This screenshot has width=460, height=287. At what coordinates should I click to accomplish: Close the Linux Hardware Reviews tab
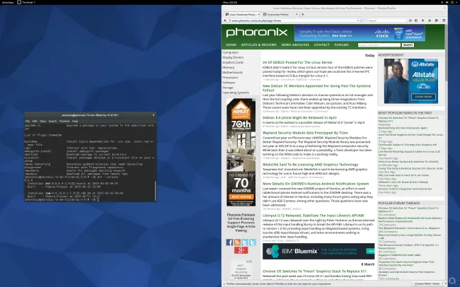tap(259, 14)
